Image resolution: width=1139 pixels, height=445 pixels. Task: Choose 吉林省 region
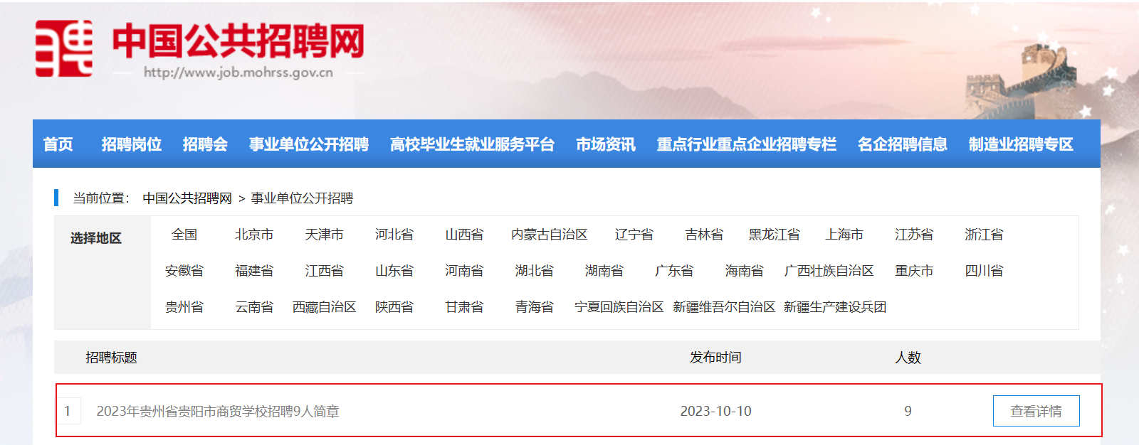click(704, 235)
